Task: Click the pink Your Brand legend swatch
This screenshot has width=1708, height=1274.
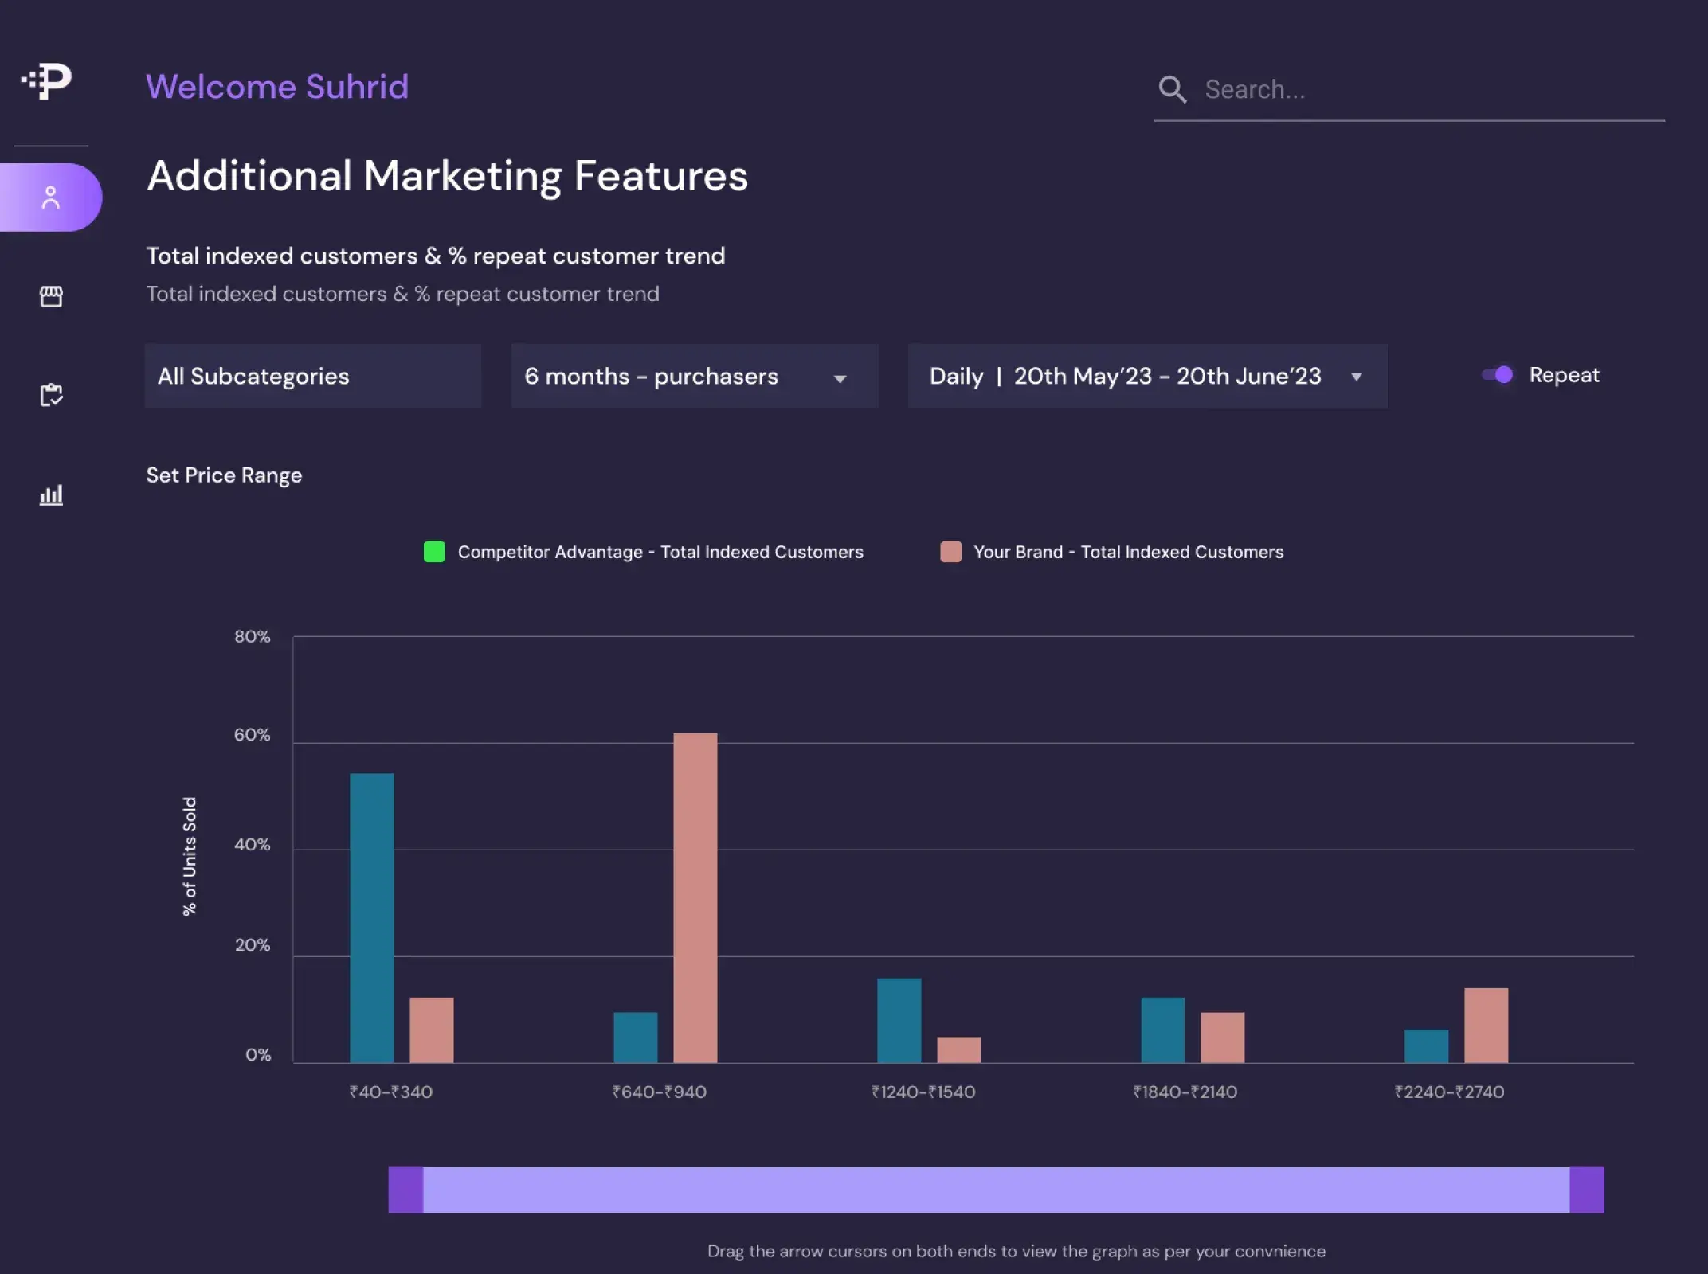Action: coord(950,552)
